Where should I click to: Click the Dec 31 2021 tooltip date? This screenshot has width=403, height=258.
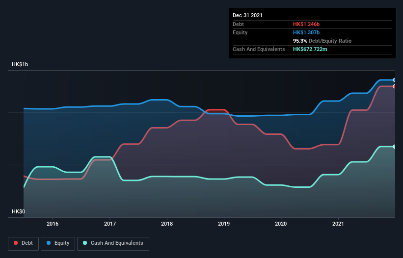[x=247, y=15]
